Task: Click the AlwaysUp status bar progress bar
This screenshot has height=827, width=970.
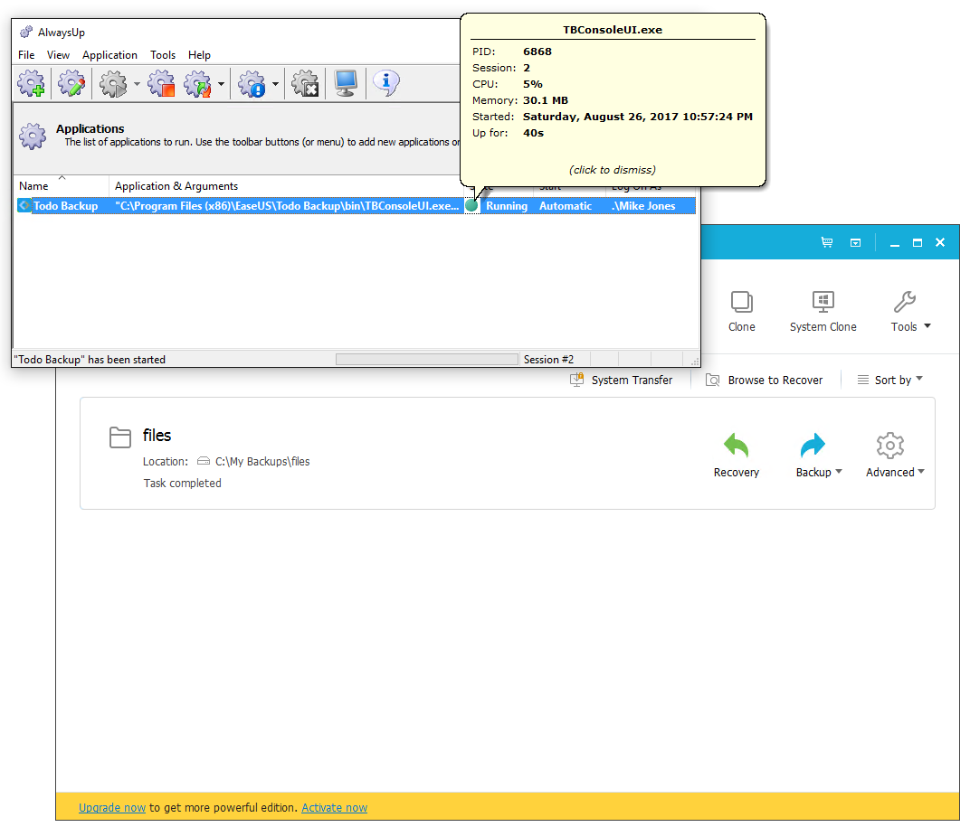Action: (427, 359)
